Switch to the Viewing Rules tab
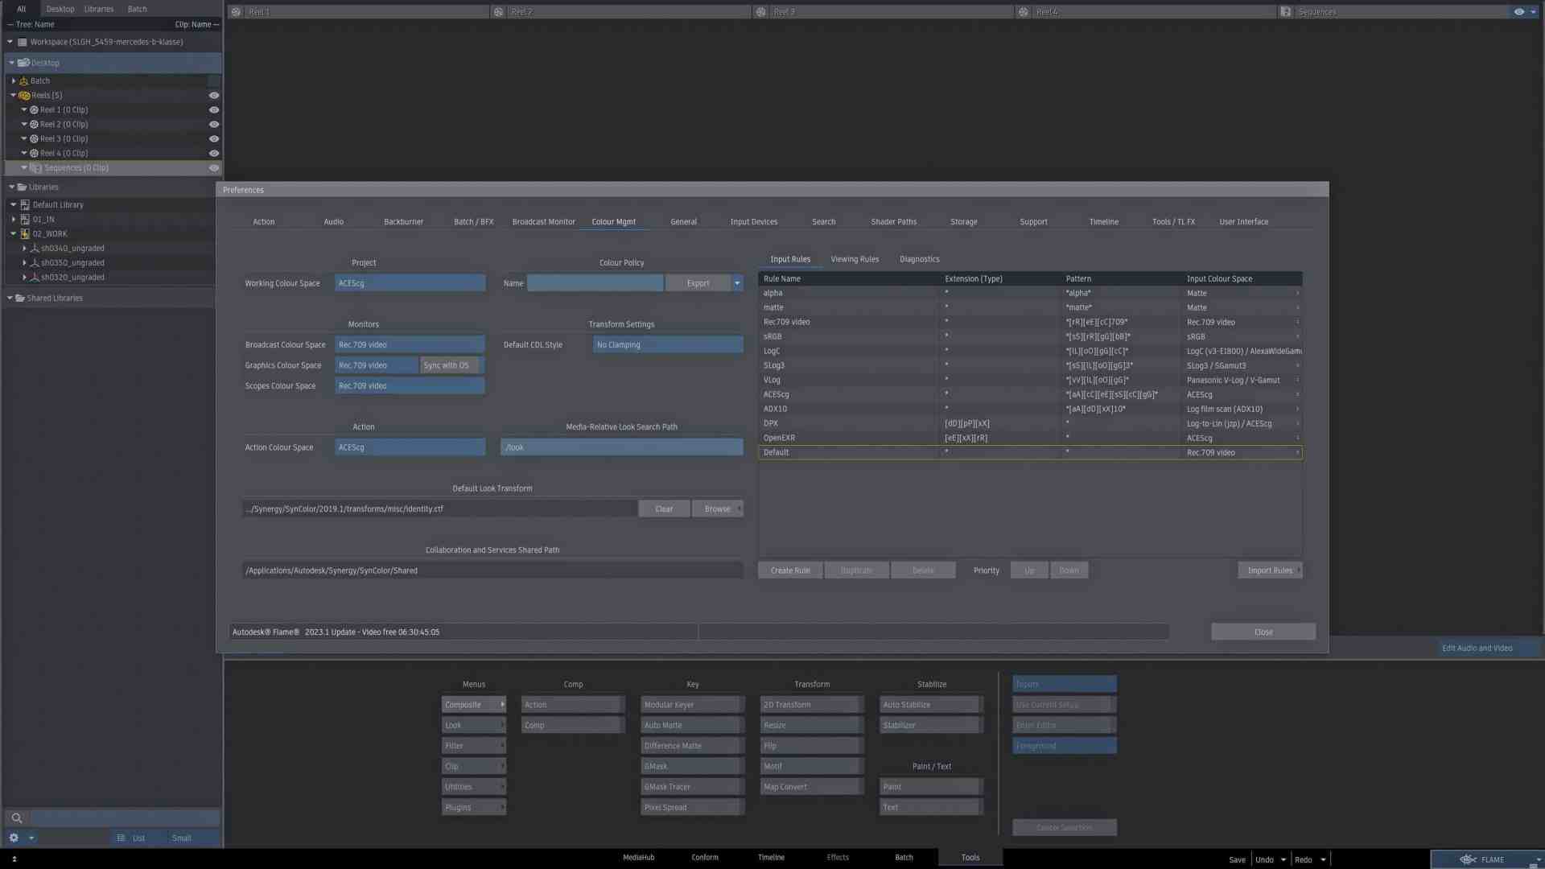 pyautogui.click(x=854, y=258)
